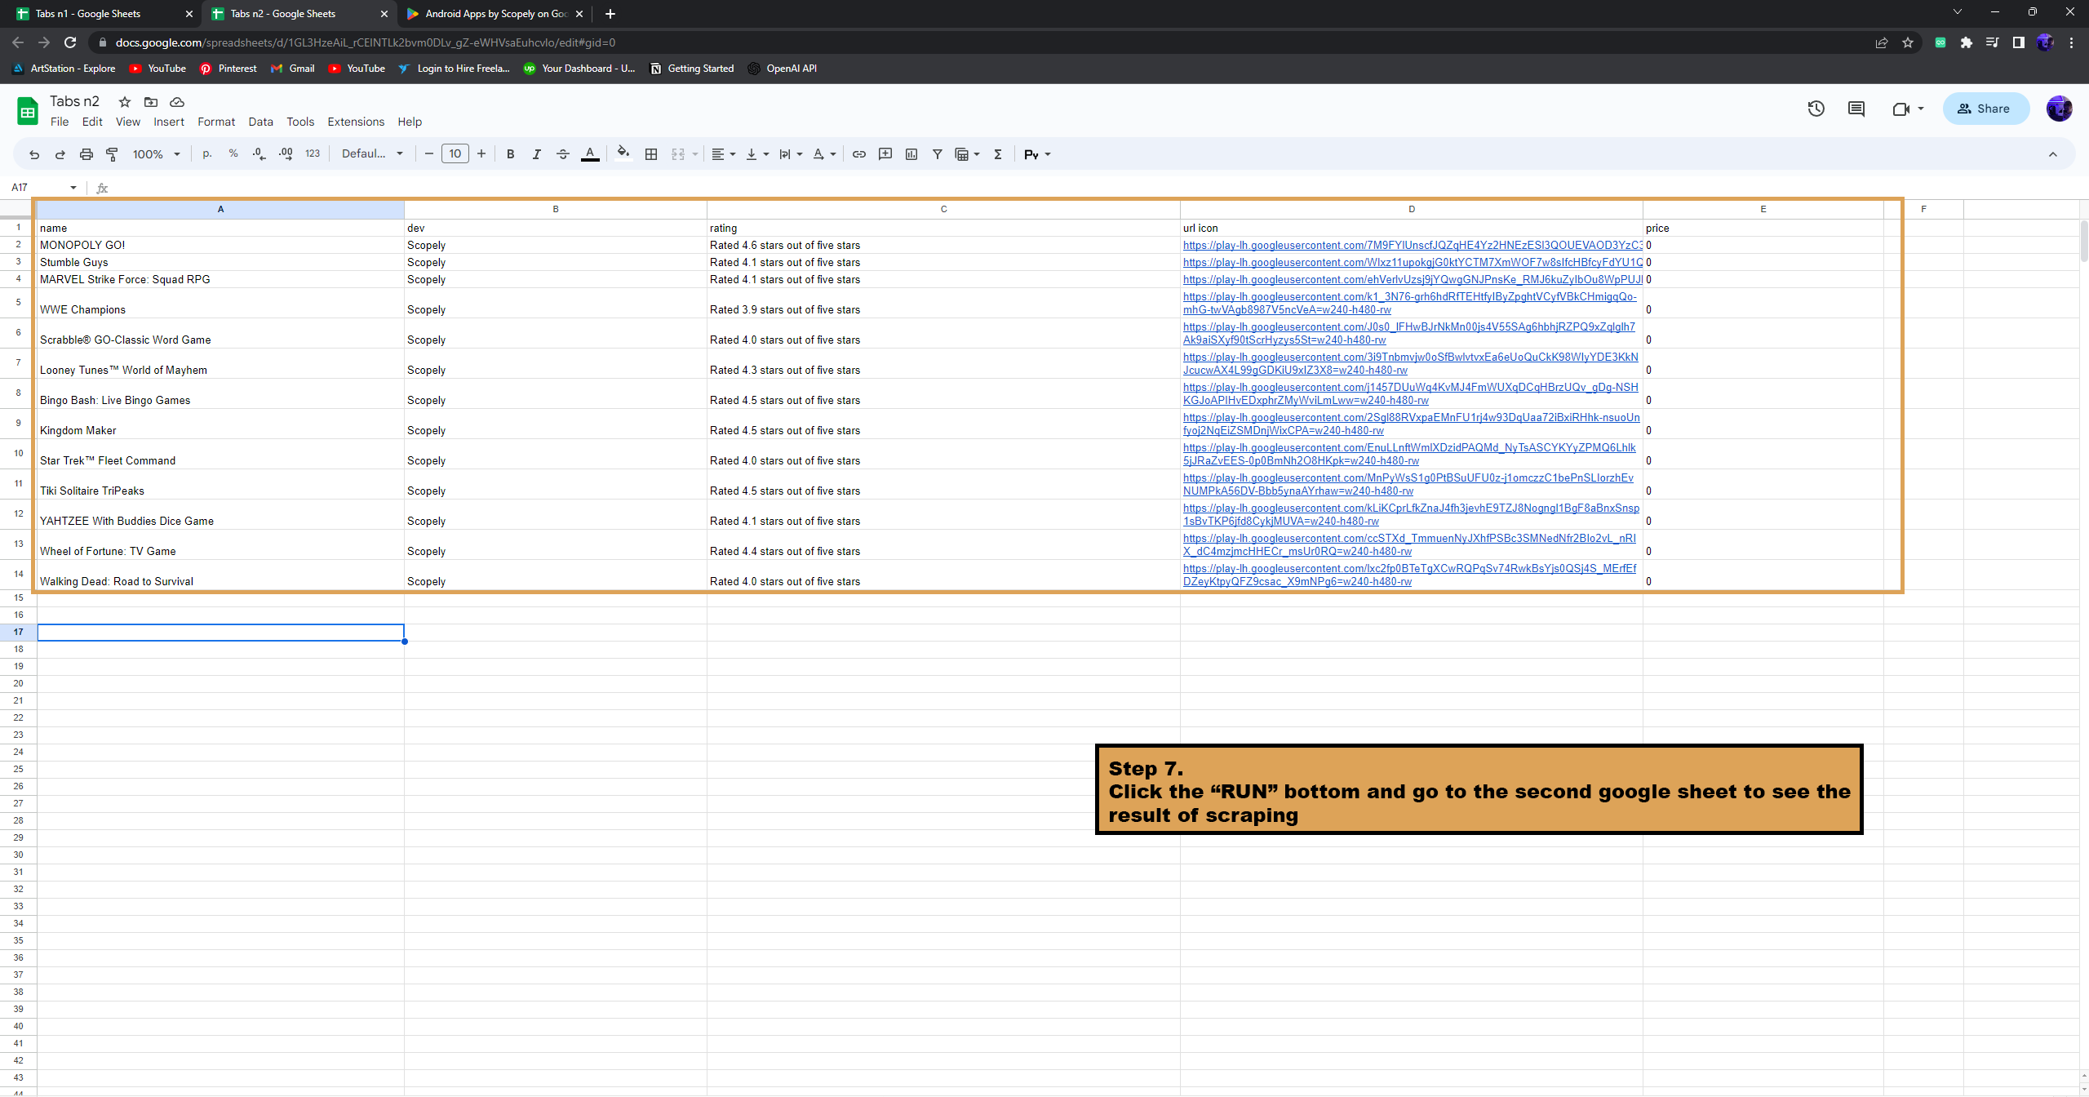
Task: Open a new browser tab
Action: point(610,14)
